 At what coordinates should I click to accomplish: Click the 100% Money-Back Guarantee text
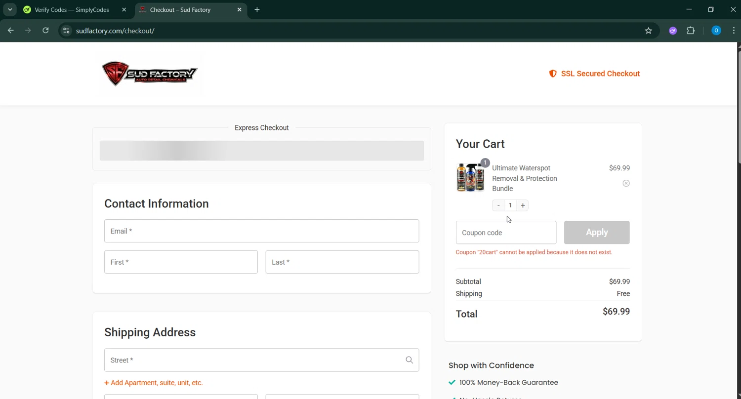[x=509, y=383]
